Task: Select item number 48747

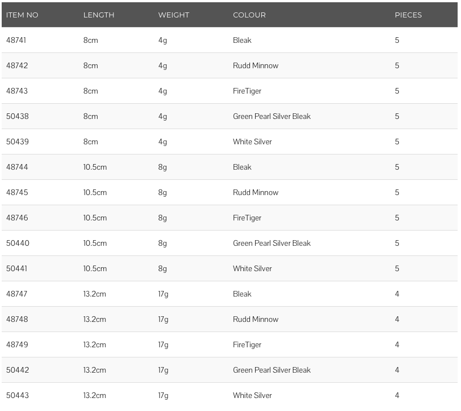Action: pyautogui.click(x=16, y=294)
